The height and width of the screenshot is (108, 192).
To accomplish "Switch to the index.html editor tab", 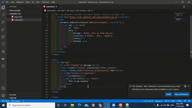I will click(50, 7).
